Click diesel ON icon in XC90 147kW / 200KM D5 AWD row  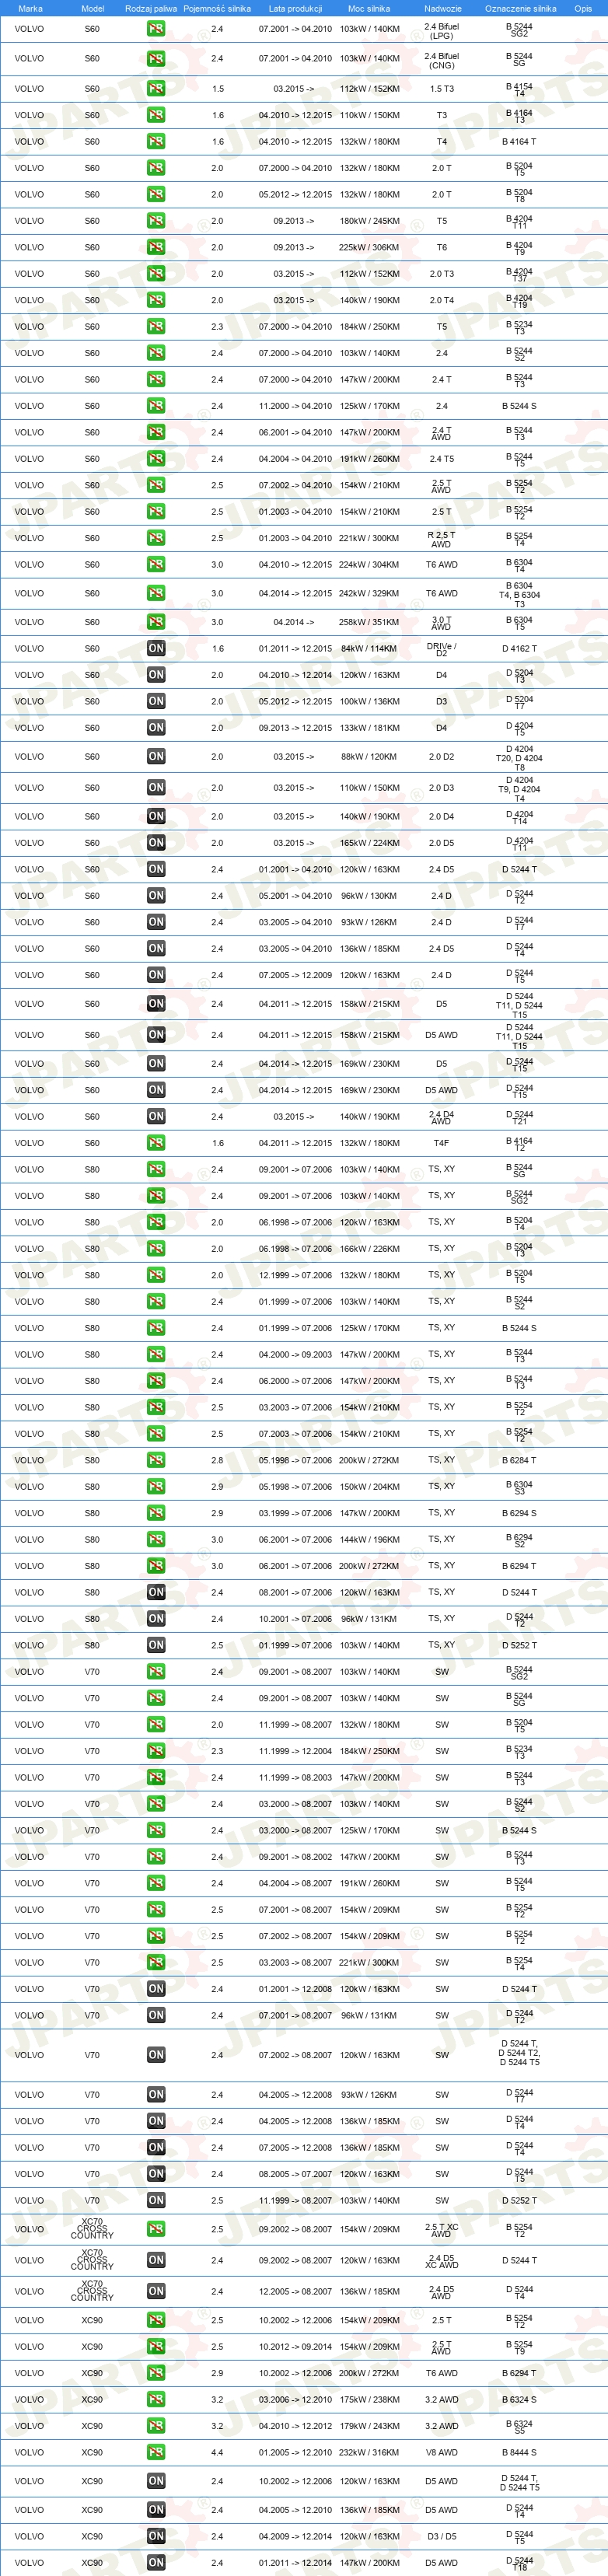pos(156,2562)
